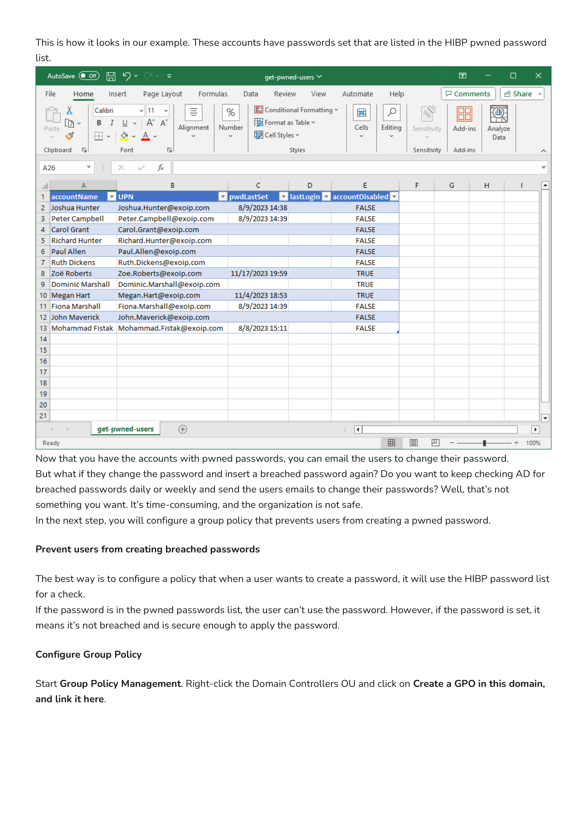
Task: Click the Undo arrow icon
Action: pos(127,76)
